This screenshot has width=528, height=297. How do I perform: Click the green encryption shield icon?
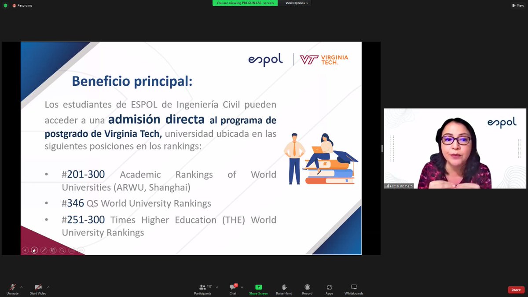coord(5,5)
